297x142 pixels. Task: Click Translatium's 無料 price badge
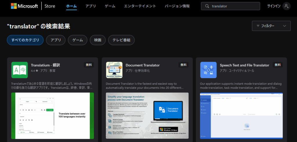tap(89, 65)
